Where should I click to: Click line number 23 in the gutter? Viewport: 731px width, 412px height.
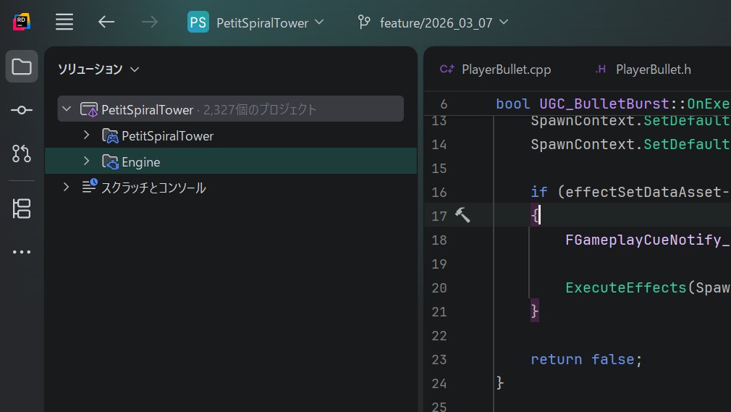pos(439,360)
